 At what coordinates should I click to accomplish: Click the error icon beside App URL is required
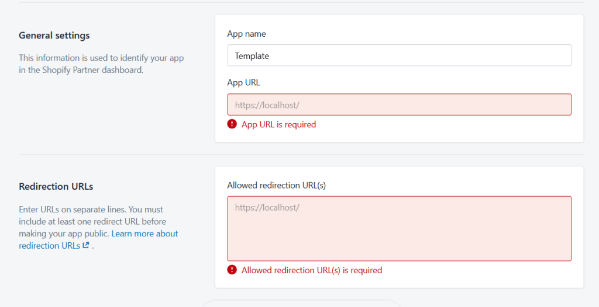click(x=232, y=124)
